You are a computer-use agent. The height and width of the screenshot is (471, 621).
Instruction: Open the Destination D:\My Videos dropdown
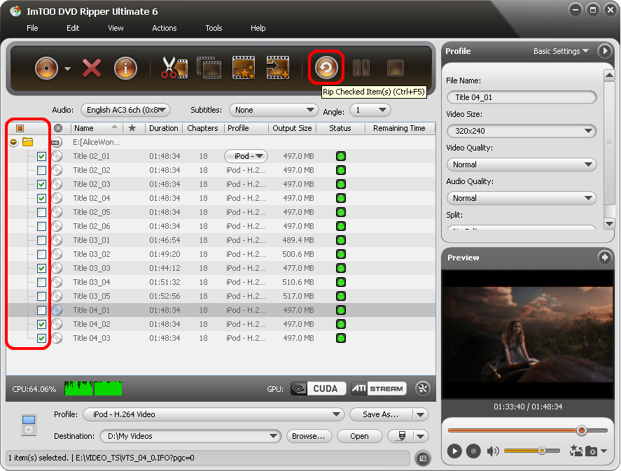click(190, 436)
